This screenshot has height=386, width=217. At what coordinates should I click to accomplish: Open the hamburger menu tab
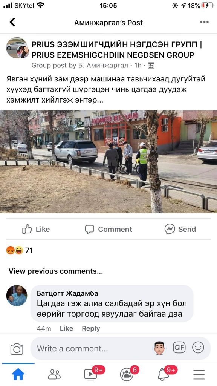click(199, 374)
